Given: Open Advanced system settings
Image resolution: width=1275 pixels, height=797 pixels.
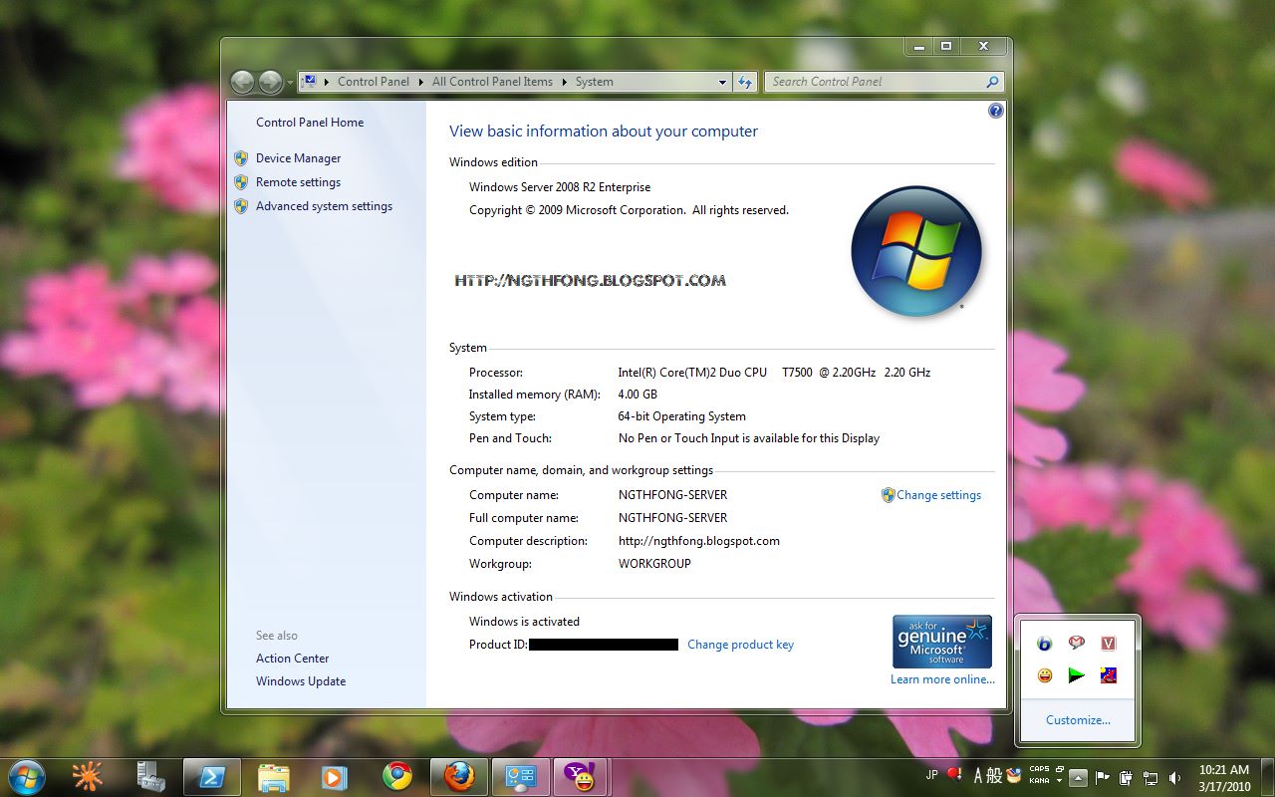Looking at the screenshot, I should click(x=324, y=206).
